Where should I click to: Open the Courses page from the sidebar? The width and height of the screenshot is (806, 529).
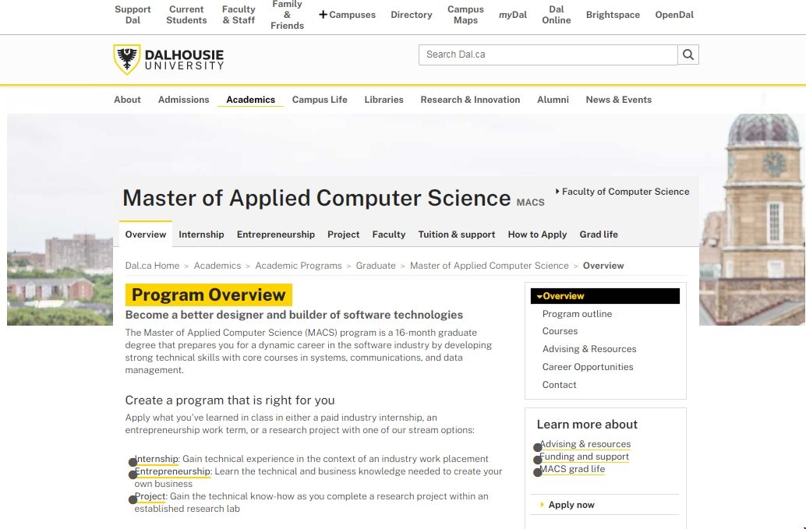click(558, 331)
